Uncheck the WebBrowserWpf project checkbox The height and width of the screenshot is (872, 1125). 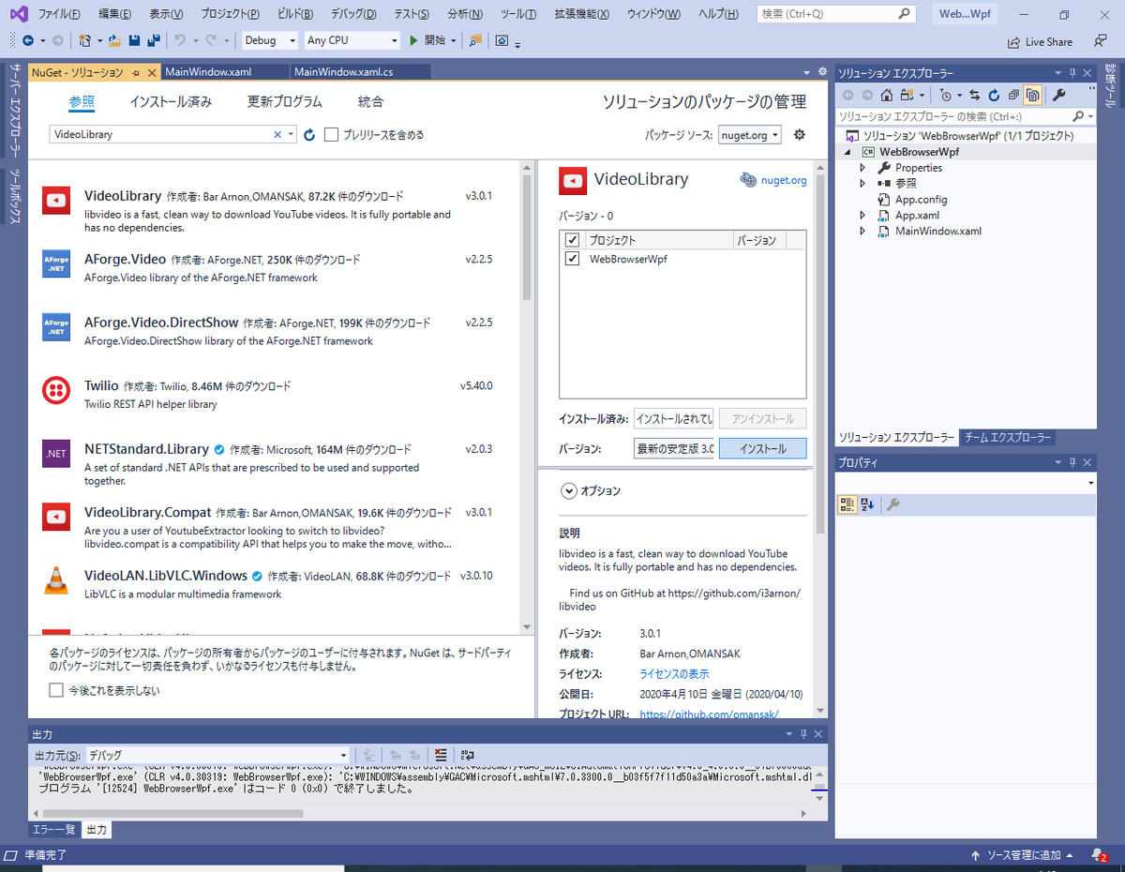click(x=572, y=259)
